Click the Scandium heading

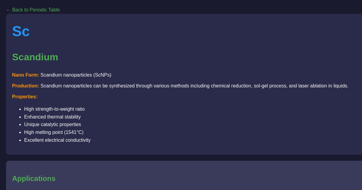[35, 57]
